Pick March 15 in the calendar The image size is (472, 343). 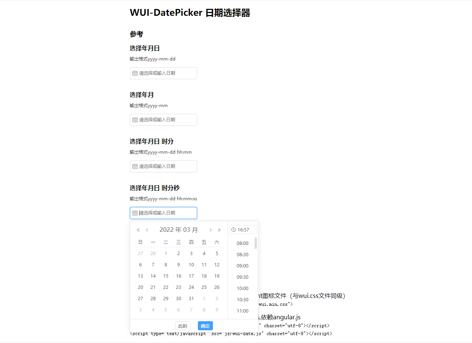[166, 276]
